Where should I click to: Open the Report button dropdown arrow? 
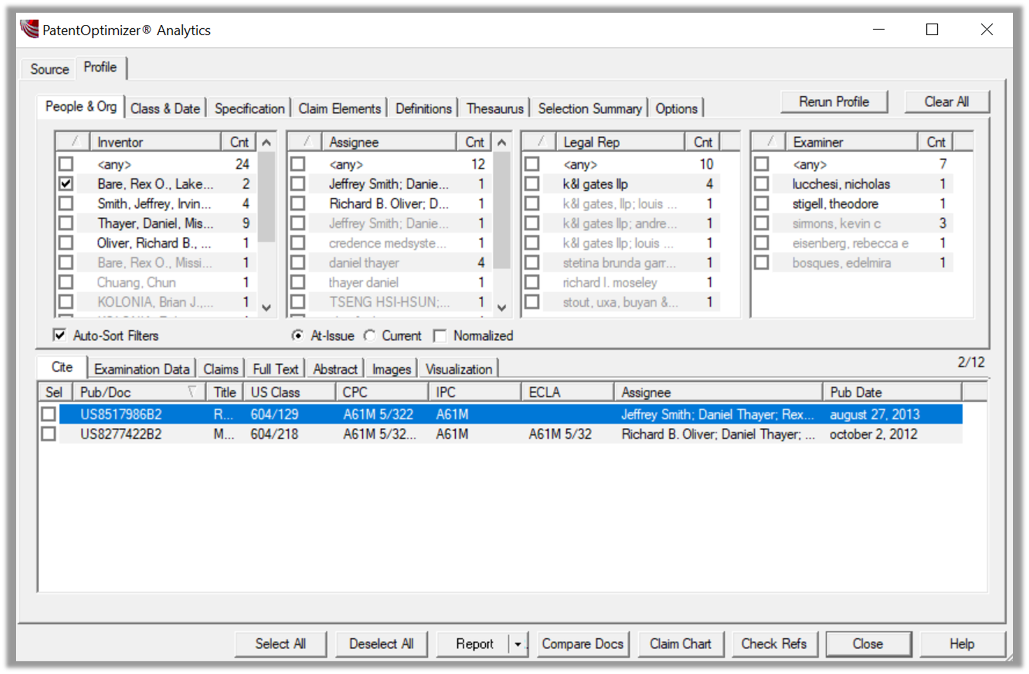[518, 644]
